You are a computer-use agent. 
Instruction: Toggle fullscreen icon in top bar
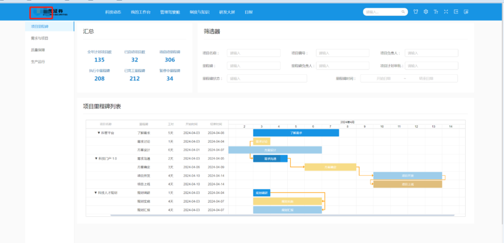click(x=446, y=12)
